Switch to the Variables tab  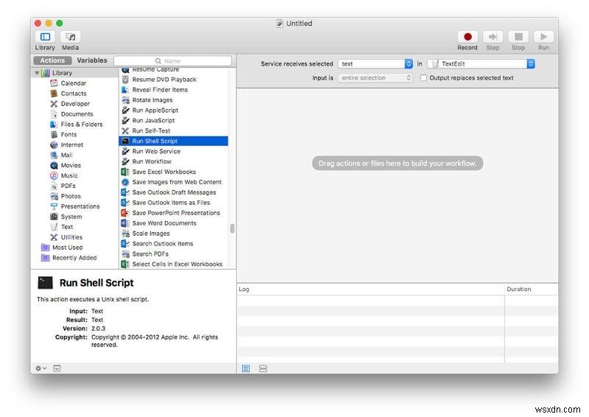click(x=92, y=60)
